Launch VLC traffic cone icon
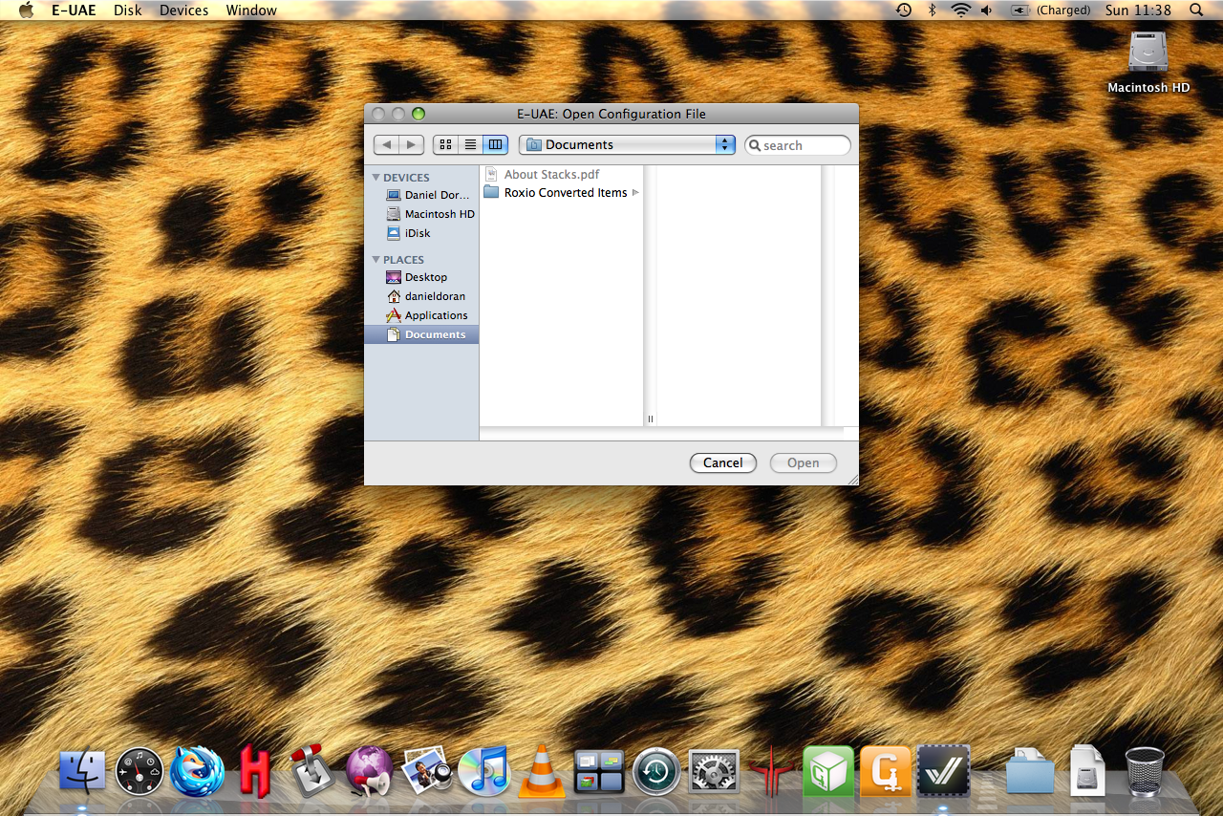This screenshot has height=816, width=1223. [x=542, y=772]
